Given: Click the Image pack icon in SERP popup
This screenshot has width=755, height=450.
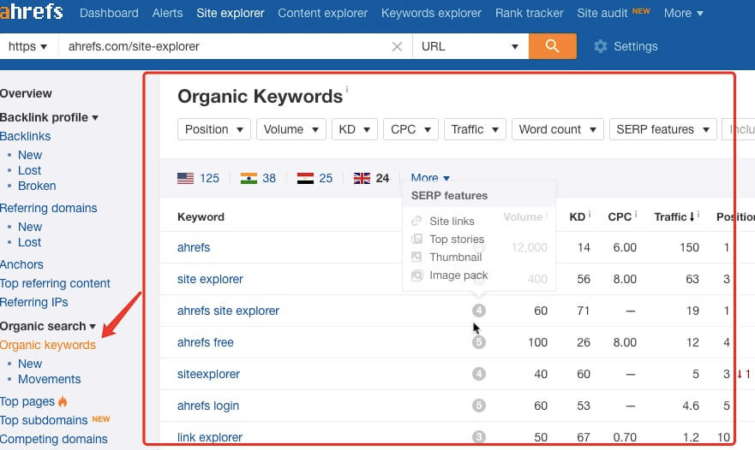Looking at the screenshot, I should [x=416, y=275].
